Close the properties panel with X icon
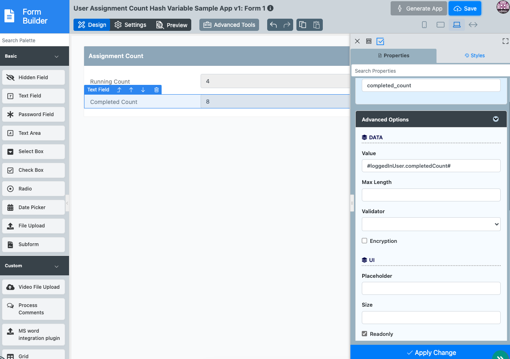The width and height of the screenshot is (510, 359). (x=357, y=41)
